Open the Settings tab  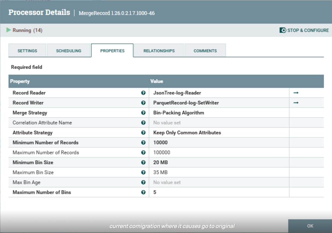point(27,51)
